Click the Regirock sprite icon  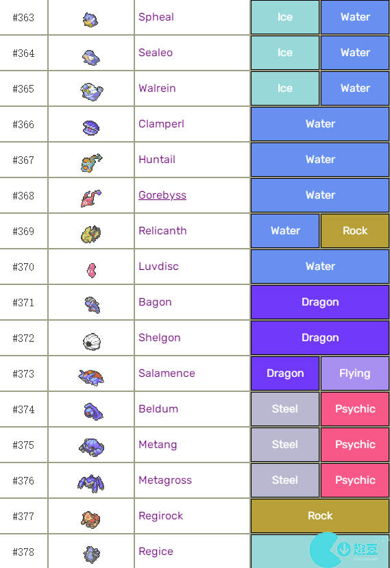click(x=90, y=519)
